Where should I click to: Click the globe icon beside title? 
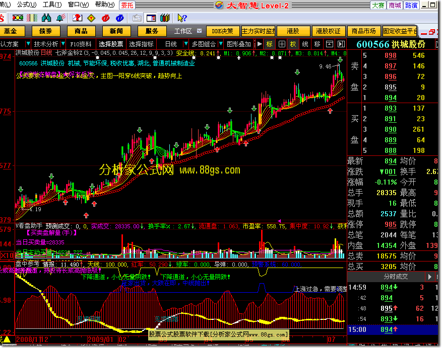click(219, 5)
